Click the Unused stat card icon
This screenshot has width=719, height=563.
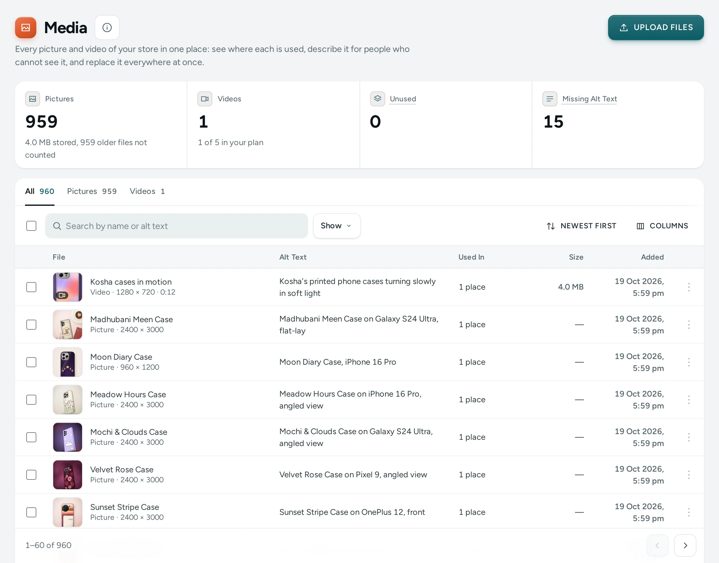click(377, 99)
